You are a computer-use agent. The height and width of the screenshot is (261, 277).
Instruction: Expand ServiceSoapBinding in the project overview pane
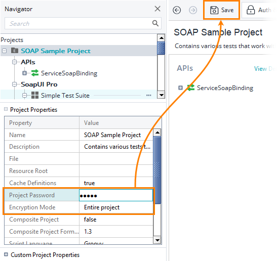click(x=180, y=88)
